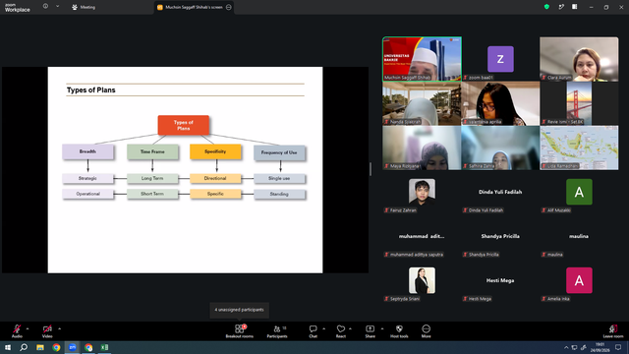Open the Windows Start menu
This screenshot has height=354, width=629.
point(8,347)
